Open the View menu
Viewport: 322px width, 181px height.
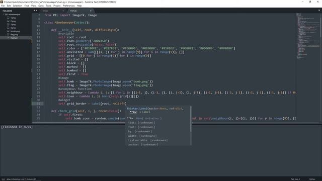[x=34, y=6]
